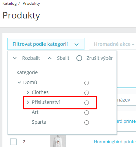Open the Hummingbird printed product link

pyautogui.click(x=115, y=142)
